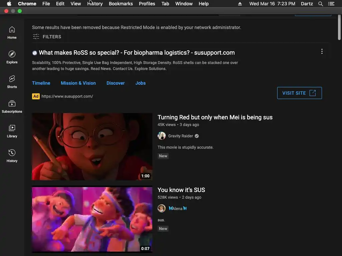Click the VISIT SITE button
The image size is (342, 256).
[299, 93]
